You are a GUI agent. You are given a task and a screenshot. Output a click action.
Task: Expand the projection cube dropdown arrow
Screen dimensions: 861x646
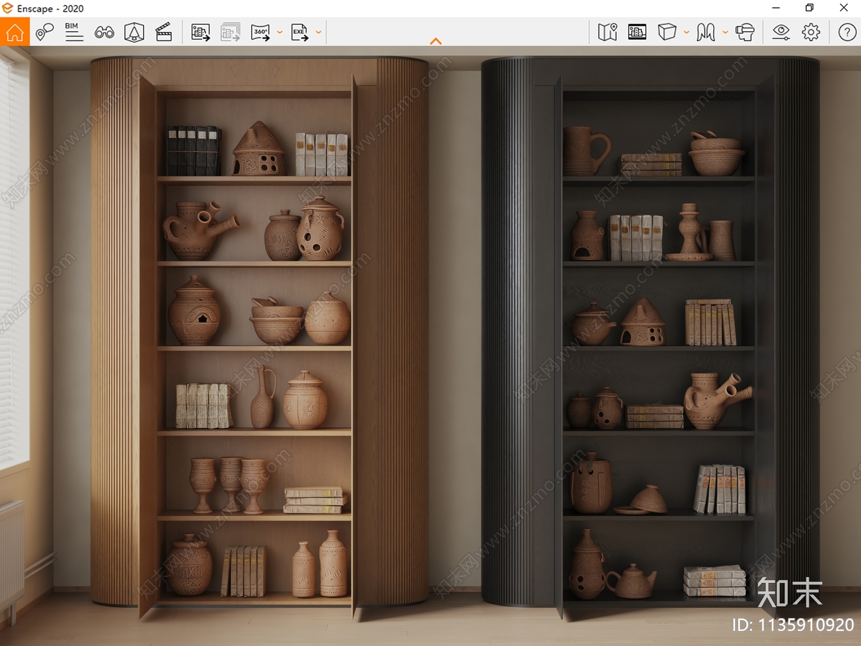pos(687,32)
